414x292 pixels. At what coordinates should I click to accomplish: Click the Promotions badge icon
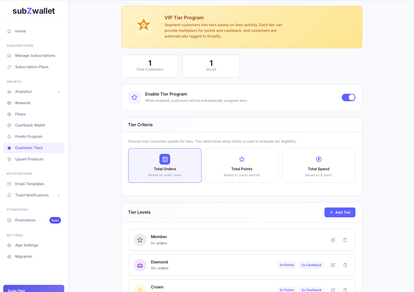(9, 220)
